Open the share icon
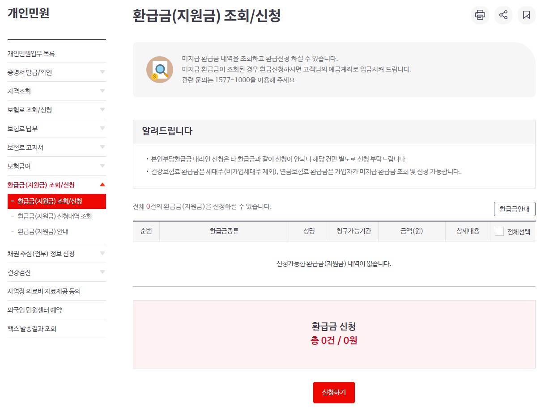 tap(503, 15)
